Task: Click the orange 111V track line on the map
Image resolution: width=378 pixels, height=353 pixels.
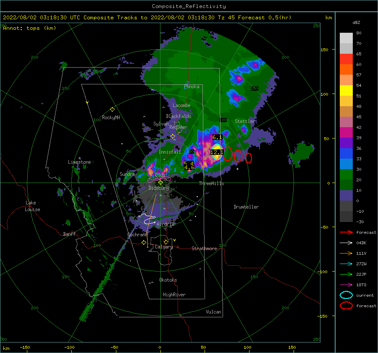Action: point(152,221)
